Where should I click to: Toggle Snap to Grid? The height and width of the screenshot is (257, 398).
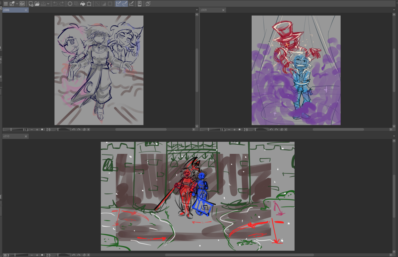131,4
